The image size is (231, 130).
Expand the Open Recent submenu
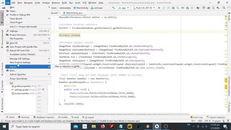coord(28,18)
